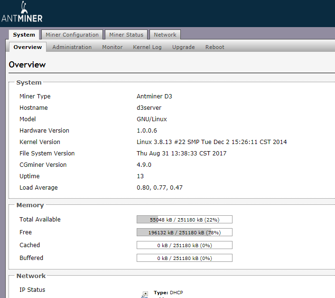Click the Cached memory bar

[184, 245]
